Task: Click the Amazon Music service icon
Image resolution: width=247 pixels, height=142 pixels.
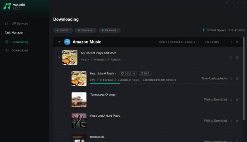Action: click(67, 42)
